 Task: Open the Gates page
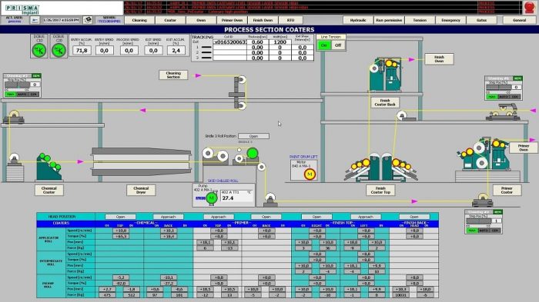pos(481,20)
